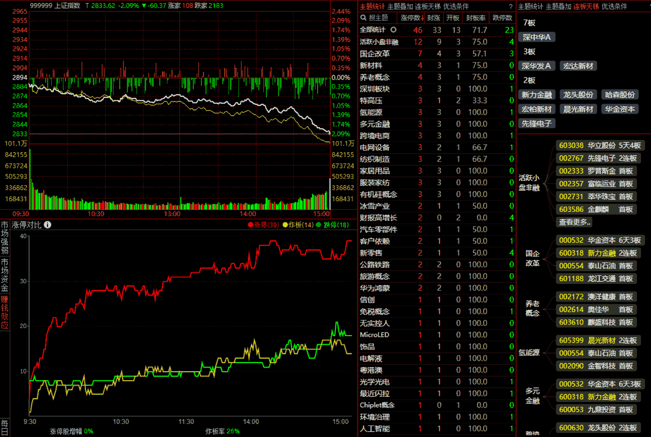The width and height of the screenshot is (651, 437).
Task: Select the 人工智能 theme row
Action: pos(437,428)
